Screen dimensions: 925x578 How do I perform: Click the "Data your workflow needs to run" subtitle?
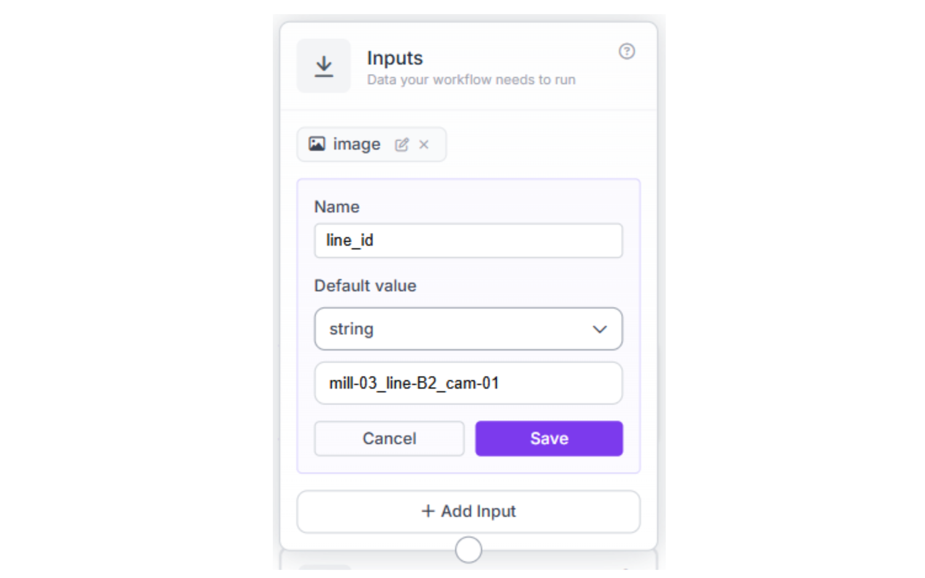tap(471, 80)
